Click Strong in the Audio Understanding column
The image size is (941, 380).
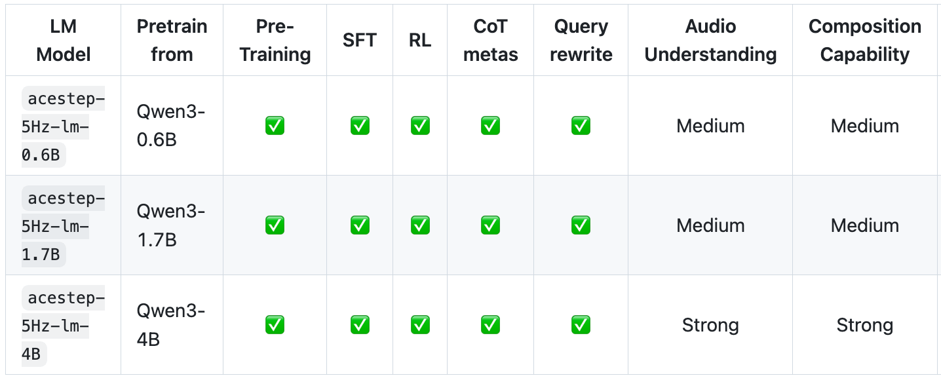710,325
